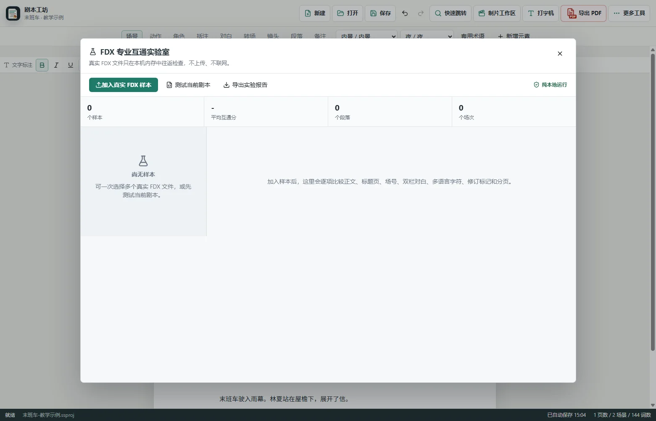Image resolution: width=656 pixels, height=421 pixels.
Task: Switch to 制片工作区 production workspace
Action: [x=497, y=13]
